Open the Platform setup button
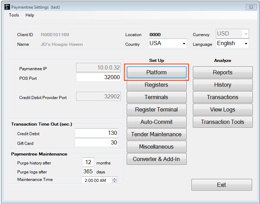 coord(157,72)
